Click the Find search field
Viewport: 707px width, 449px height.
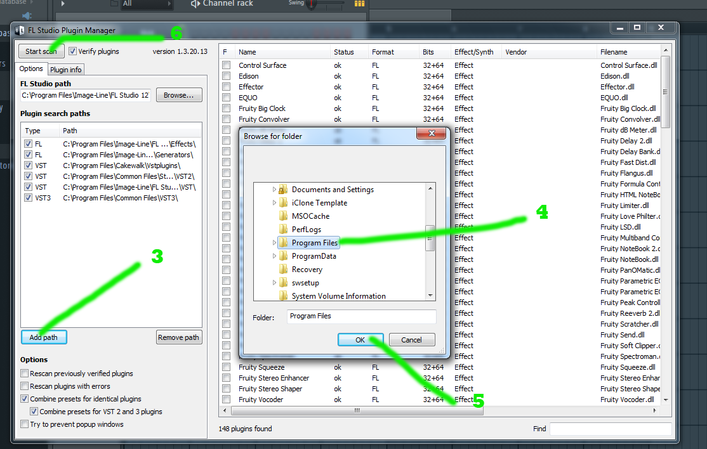pos(610,429)
